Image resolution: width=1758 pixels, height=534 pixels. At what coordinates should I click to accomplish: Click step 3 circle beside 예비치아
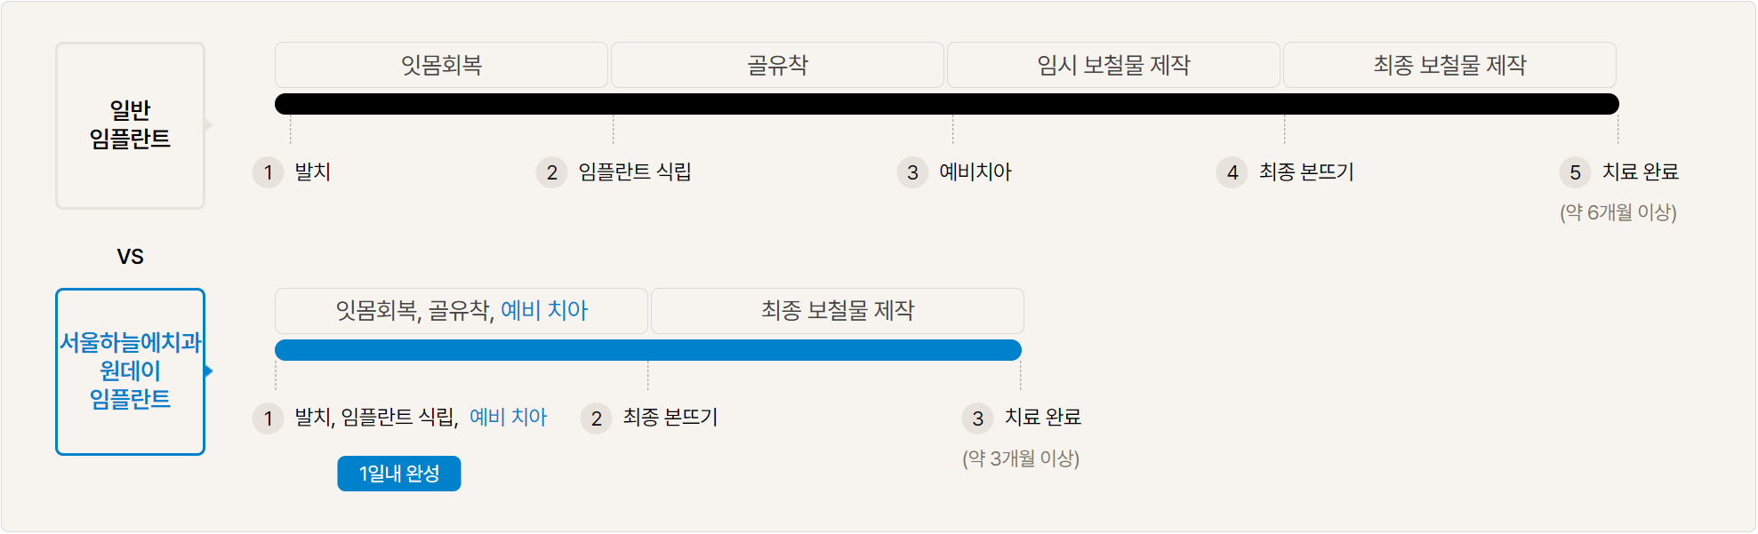(912, 172)
